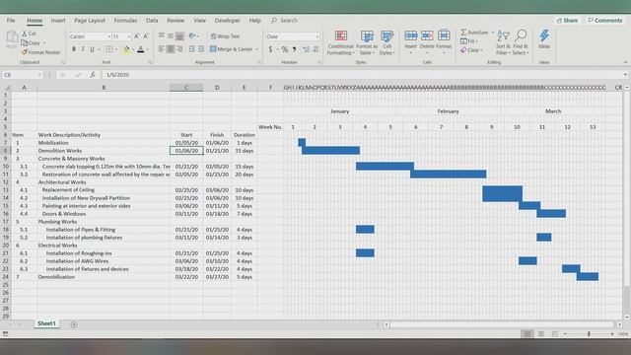
Task: Apply Percent Style formatting
Action: click(285, 49)
